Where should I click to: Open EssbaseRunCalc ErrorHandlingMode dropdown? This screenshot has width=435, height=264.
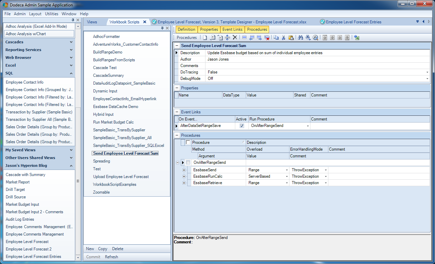click(x=326, y=176)
